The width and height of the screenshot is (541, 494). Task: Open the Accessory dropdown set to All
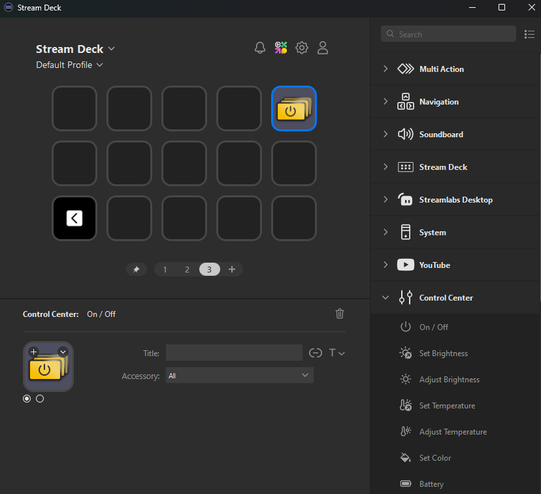click(x=239, y=375)
